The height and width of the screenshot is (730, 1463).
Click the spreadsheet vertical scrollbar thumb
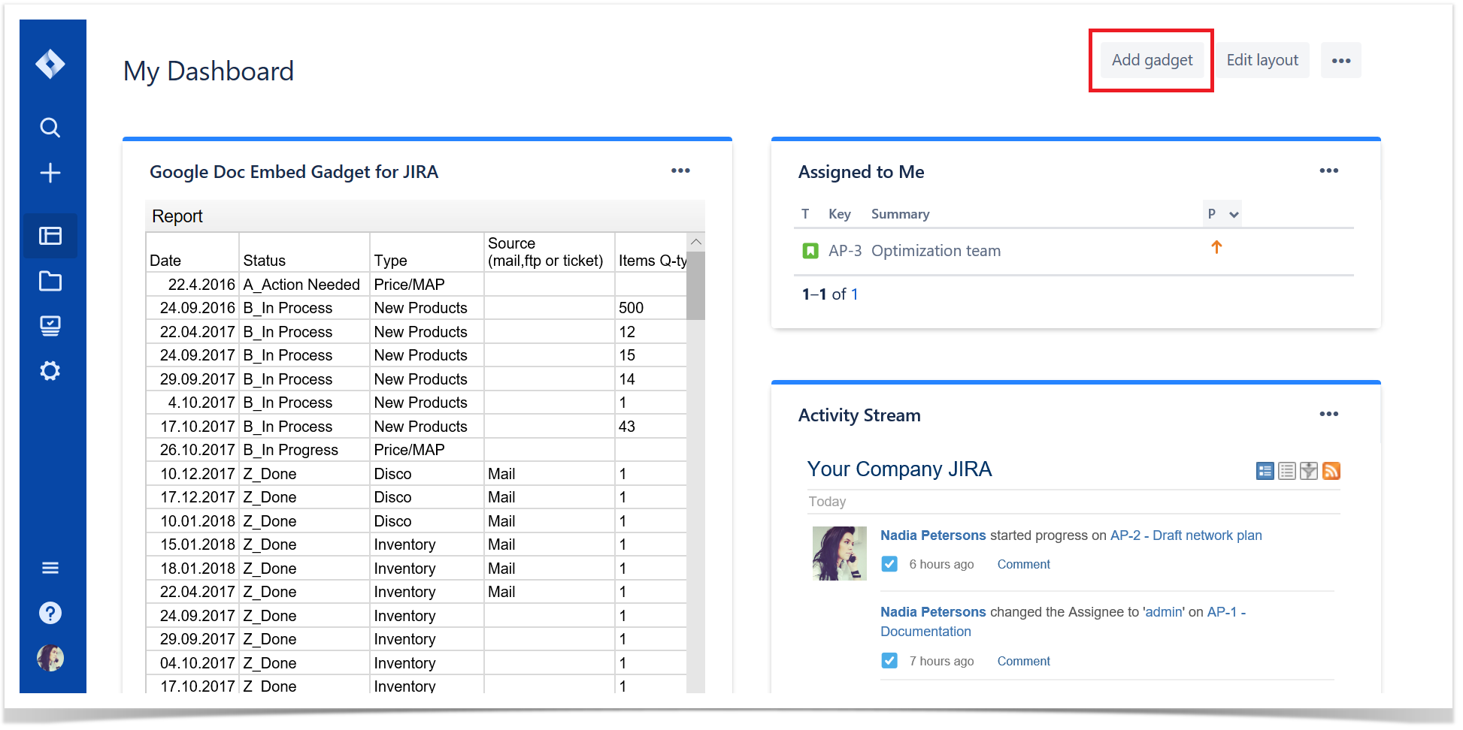tap(696, 285)
